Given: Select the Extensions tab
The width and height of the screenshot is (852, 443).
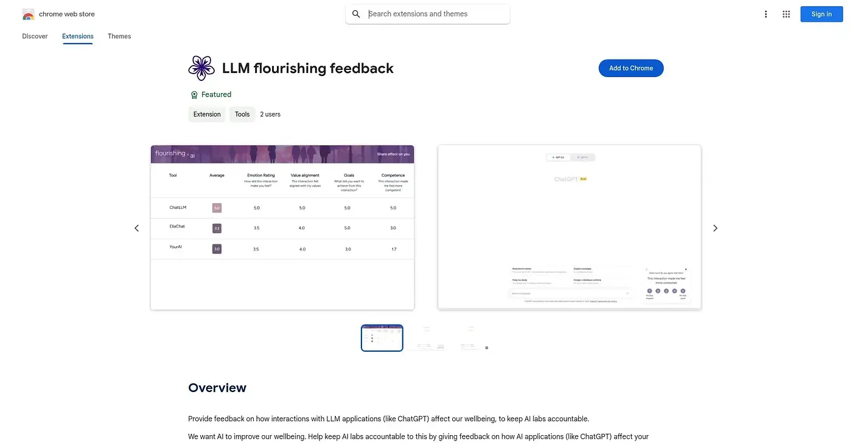Looking at the screenshot, I should 78,36.
